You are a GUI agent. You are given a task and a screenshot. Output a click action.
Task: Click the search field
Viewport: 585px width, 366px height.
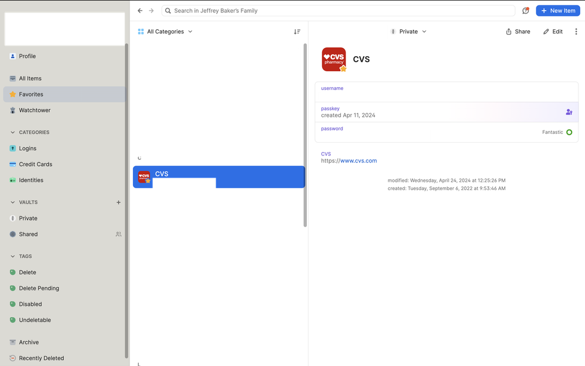coord(340,11)
